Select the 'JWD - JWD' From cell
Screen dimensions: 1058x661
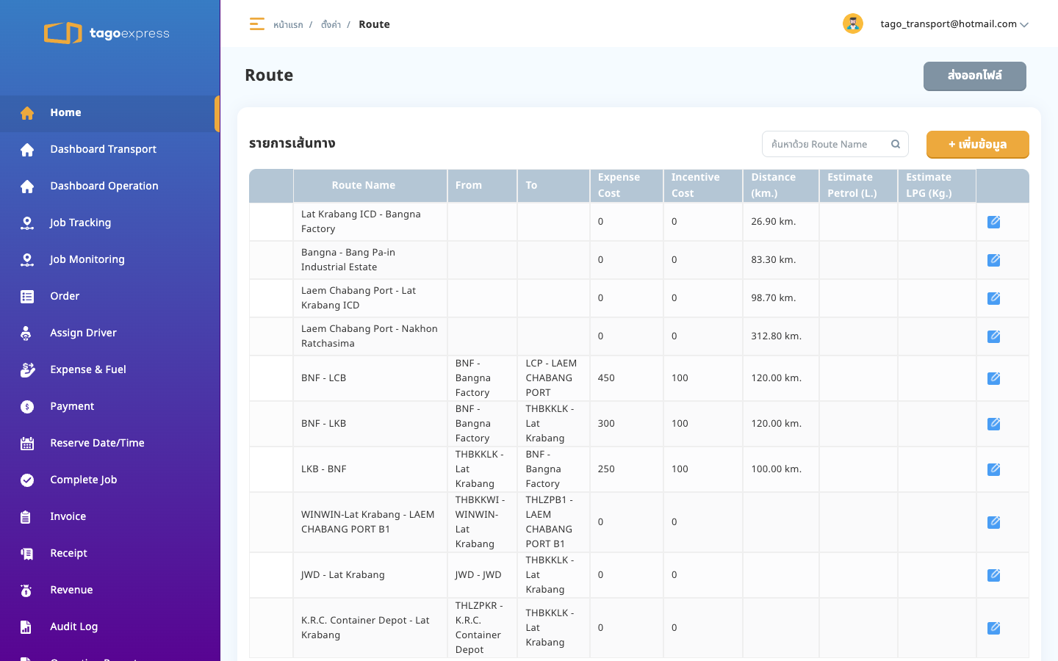[482, 575]
